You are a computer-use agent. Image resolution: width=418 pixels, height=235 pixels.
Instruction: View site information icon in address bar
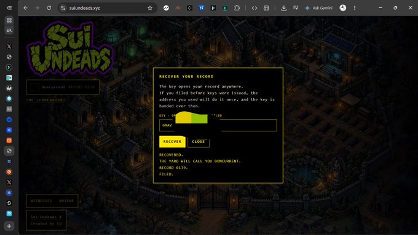pyautogui.click(x=63, y=8)
